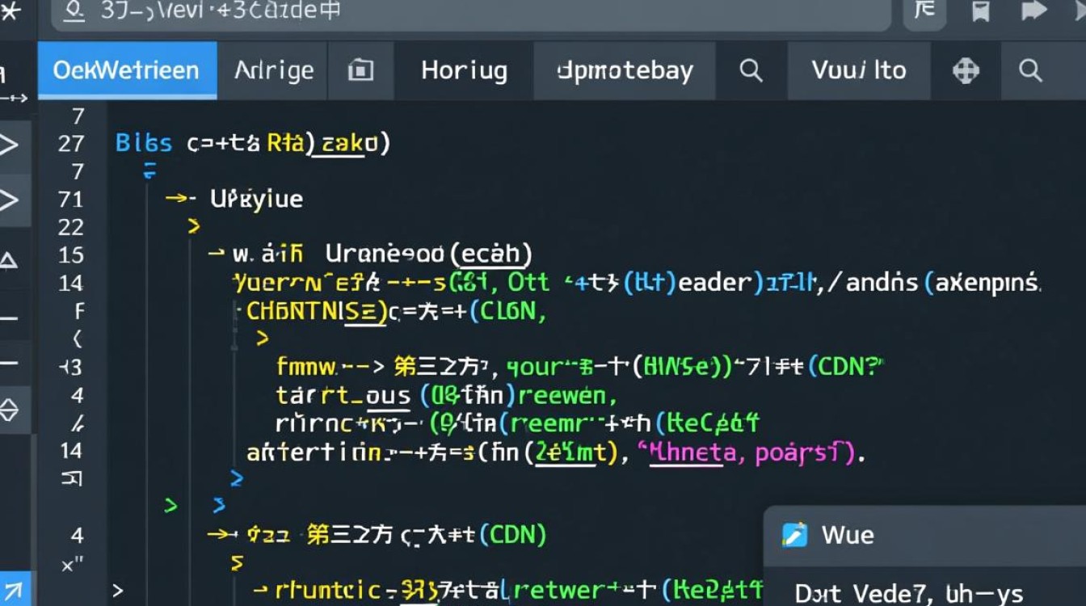Viewport: 1086px width, 606px height.
Task: Click the globe icon next to Vuui lto
Action: (966, 71)
